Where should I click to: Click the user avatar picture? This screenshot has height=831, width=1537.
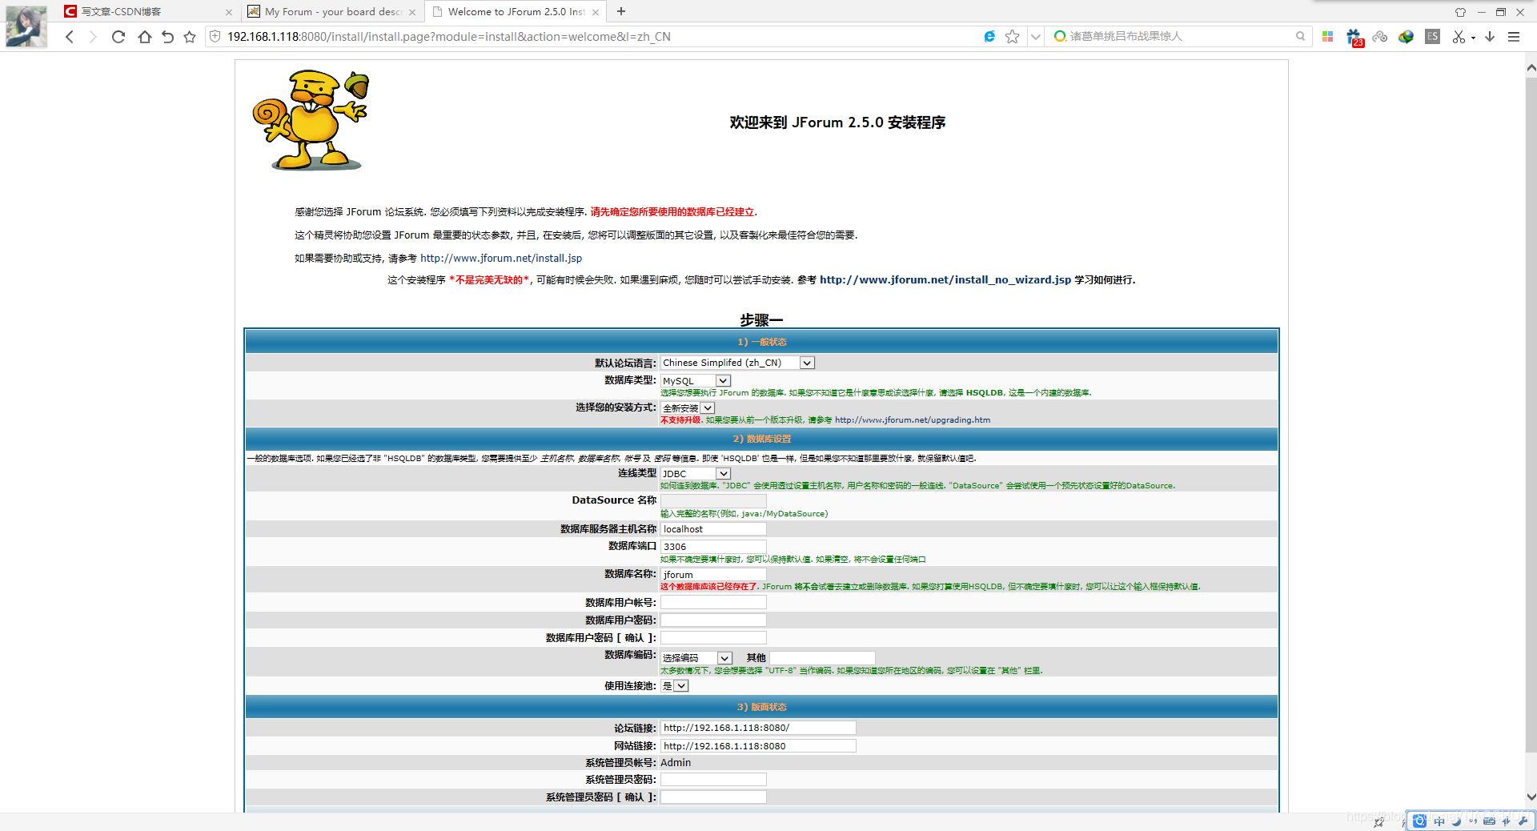point(26,26)
